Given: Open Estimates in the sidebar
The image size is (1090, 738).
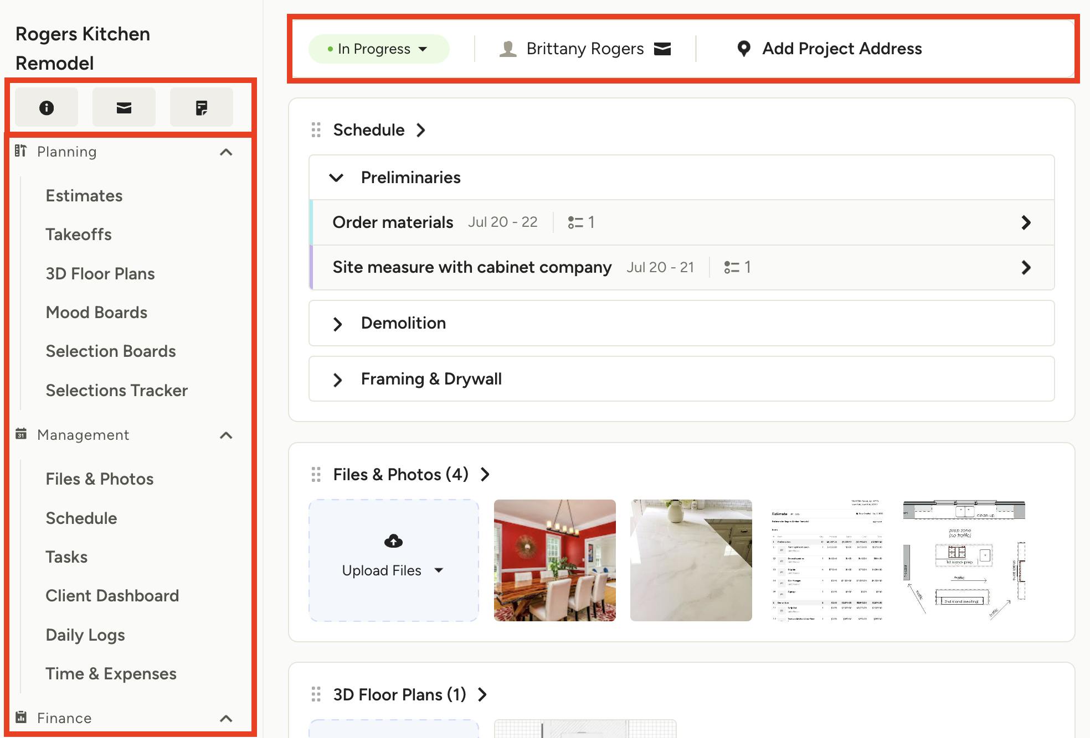Looking at the screenshot, I should (84, 196).
